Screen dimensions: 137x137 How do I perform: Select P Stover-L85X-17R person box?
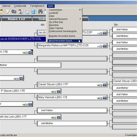point(30,91)
